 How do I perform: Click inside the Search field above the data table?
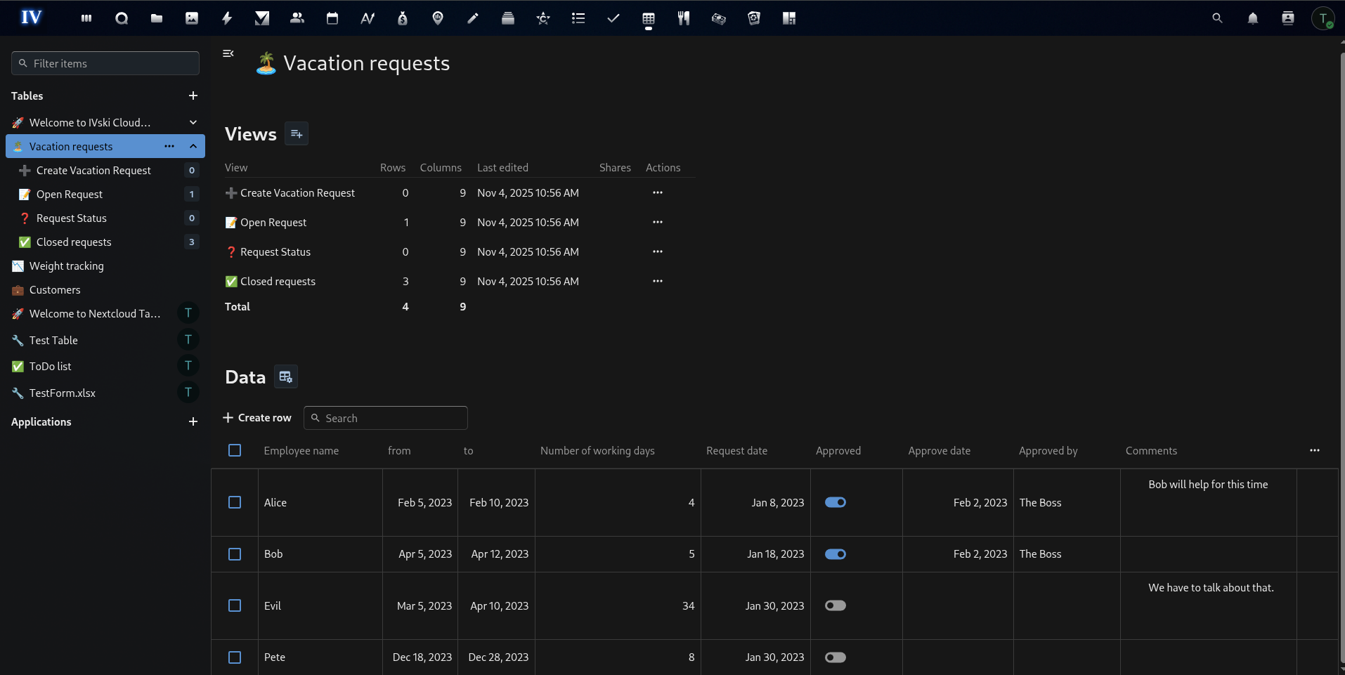click(385, 417)
